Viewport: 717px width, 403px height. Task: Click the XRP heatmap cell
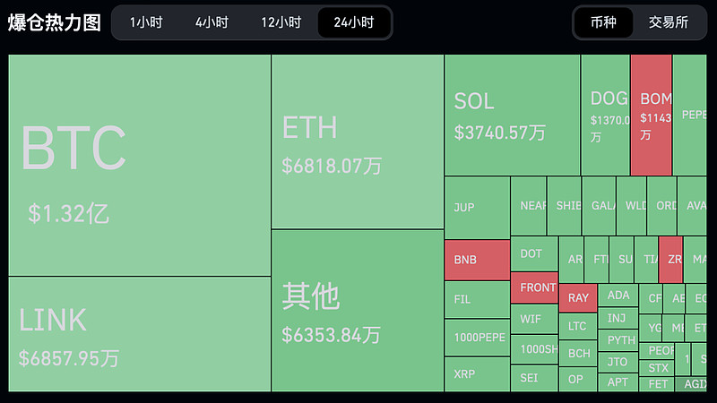click(x=477, y=373)
